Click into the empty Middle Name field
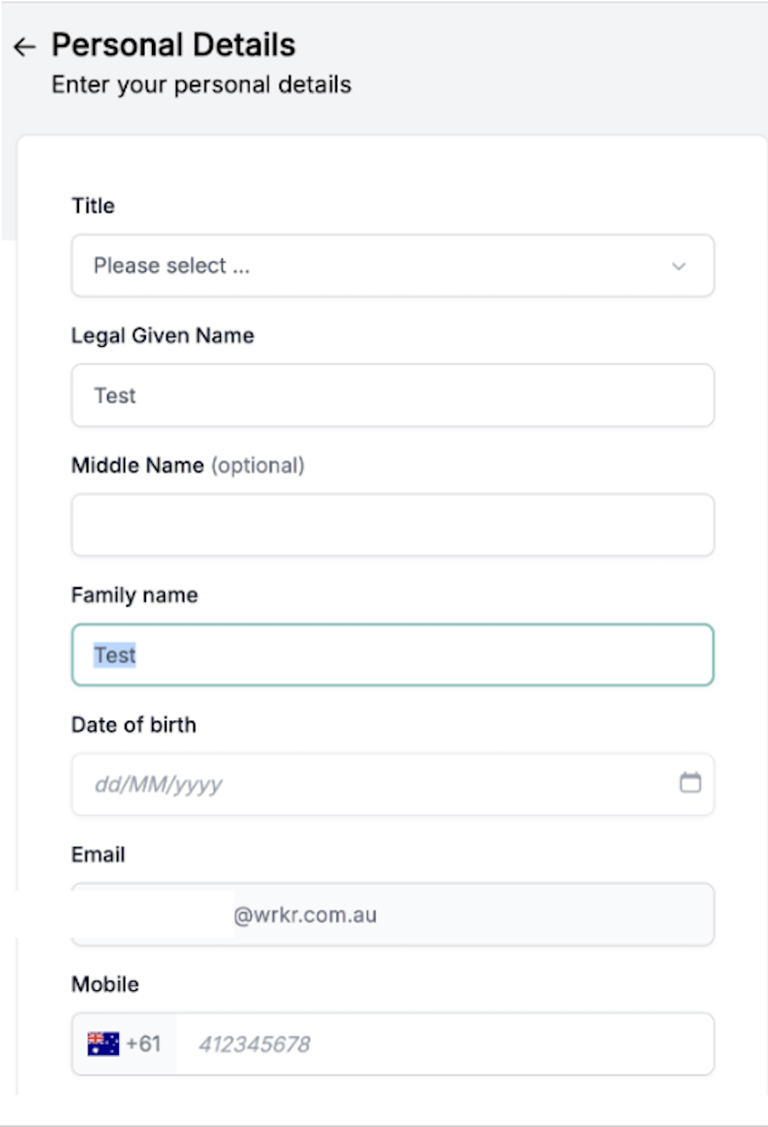Screen dimensions: 768x1127 click(x=392, y=525)
